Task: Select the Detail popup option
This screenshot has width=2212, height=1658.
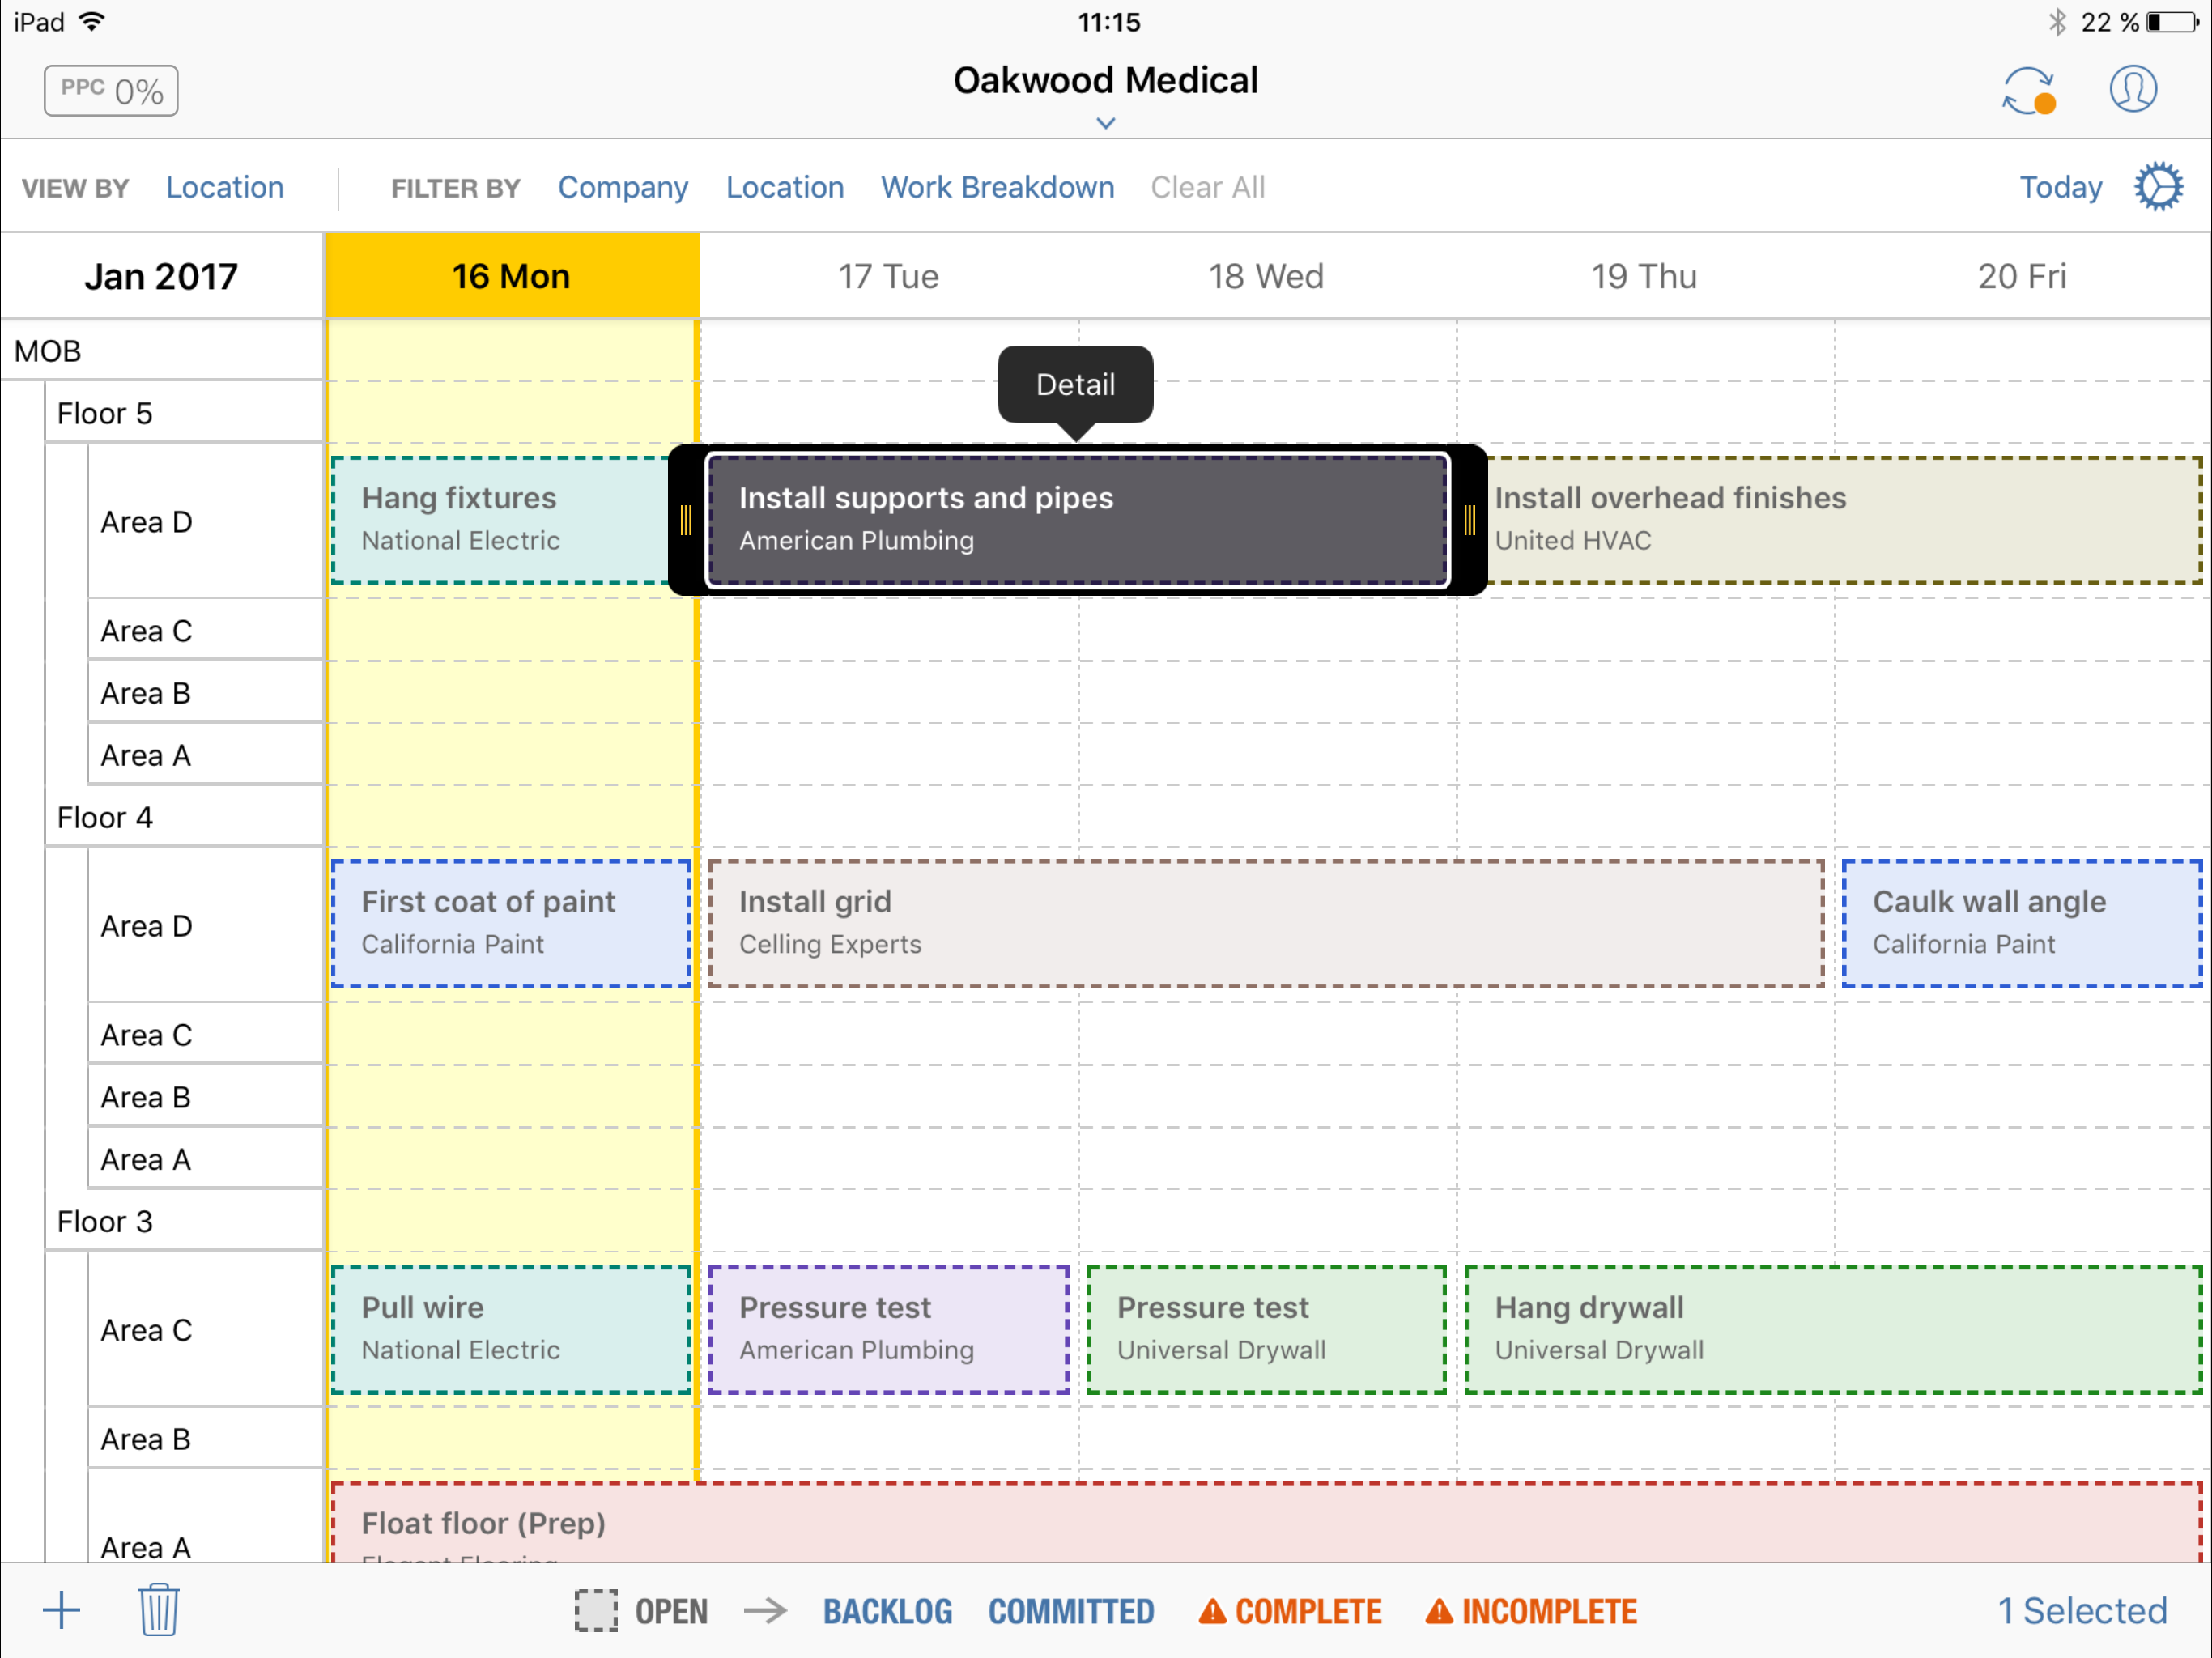Action: 1075,385
